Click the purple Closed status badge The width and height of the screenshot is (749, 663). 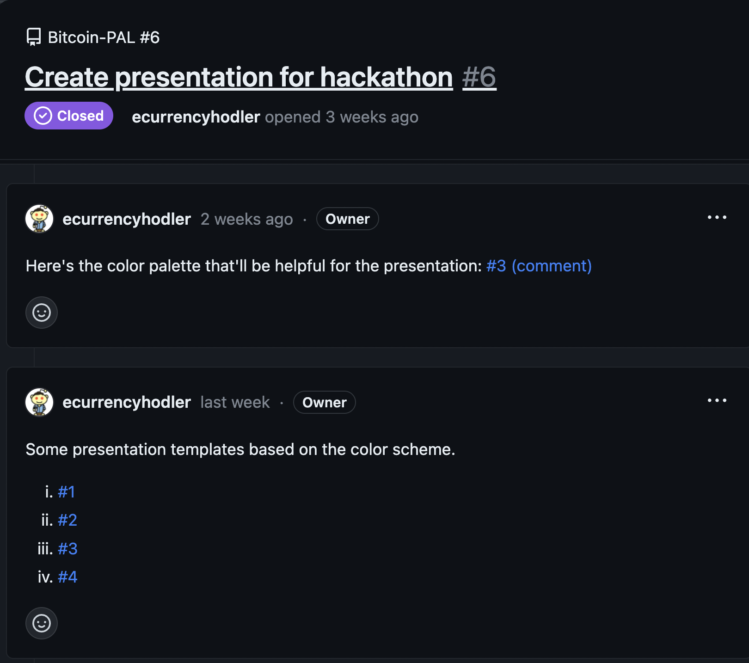[69, 116]
